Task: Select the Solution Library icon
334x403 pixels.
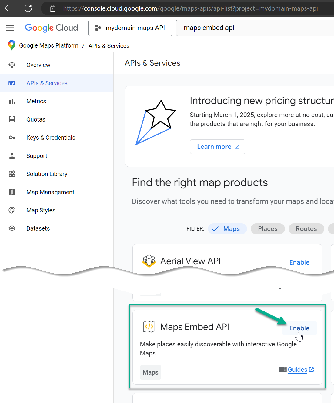Action: click(x=12, y=174)
